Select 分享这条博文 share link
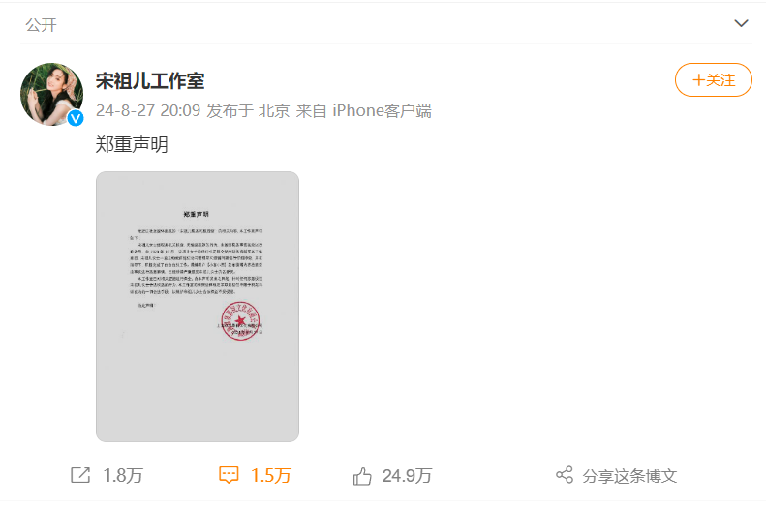Image resolution: width=766 pixels, height=507 pixels. [x=629, y=476]
